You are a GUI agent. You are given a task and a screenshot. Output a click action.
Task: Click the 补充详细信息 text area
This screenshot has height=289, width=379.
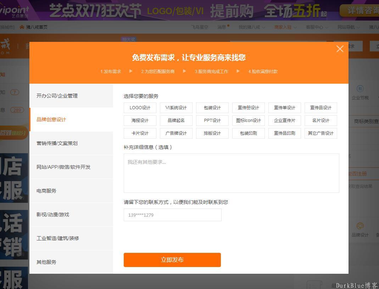[231, 173]
